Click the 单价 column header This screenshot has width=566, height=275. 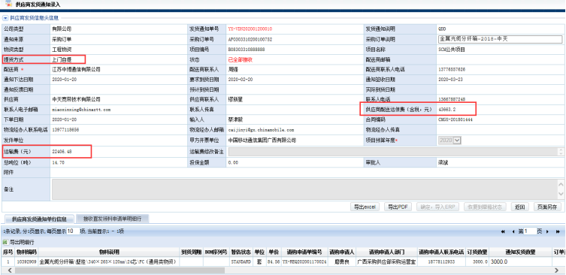click(x=274, y=252)
